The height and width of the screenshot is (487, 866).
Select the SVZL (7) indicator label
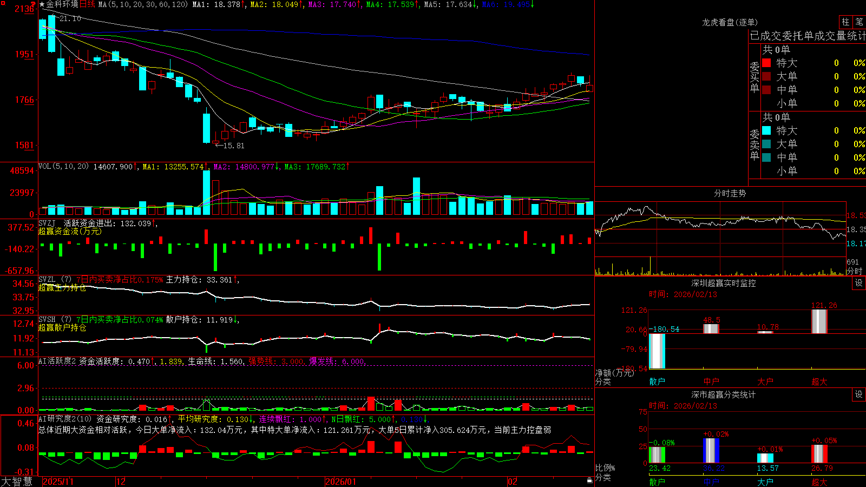tap(55, 280)
